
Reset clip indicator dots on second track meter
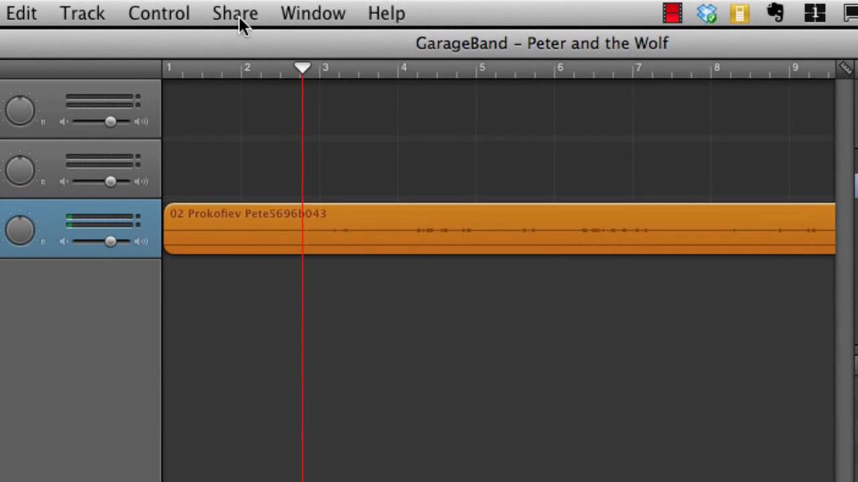pos(138,161)
